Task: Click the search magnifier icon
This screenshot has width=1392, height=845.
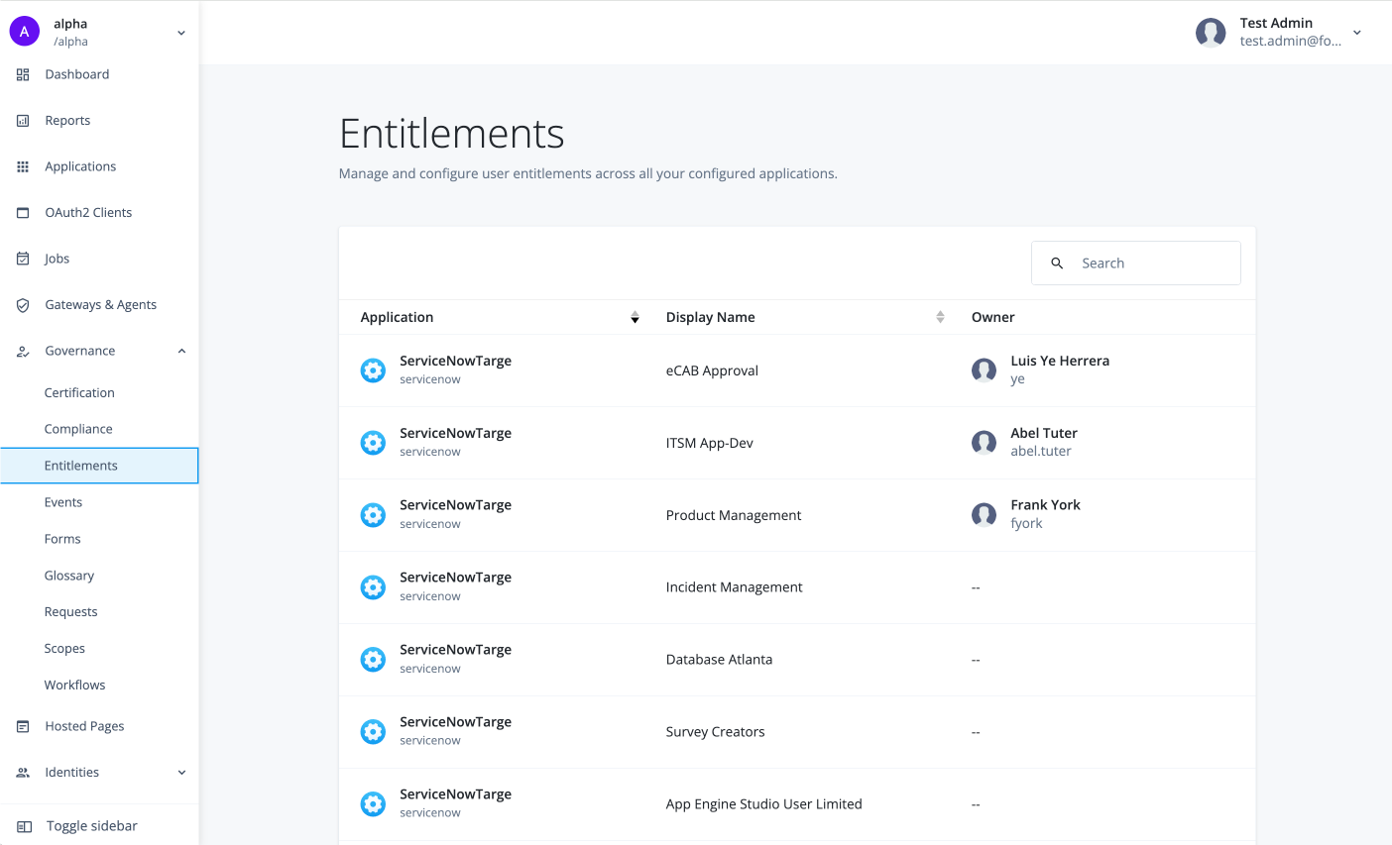Action: tap(1057, 263)
